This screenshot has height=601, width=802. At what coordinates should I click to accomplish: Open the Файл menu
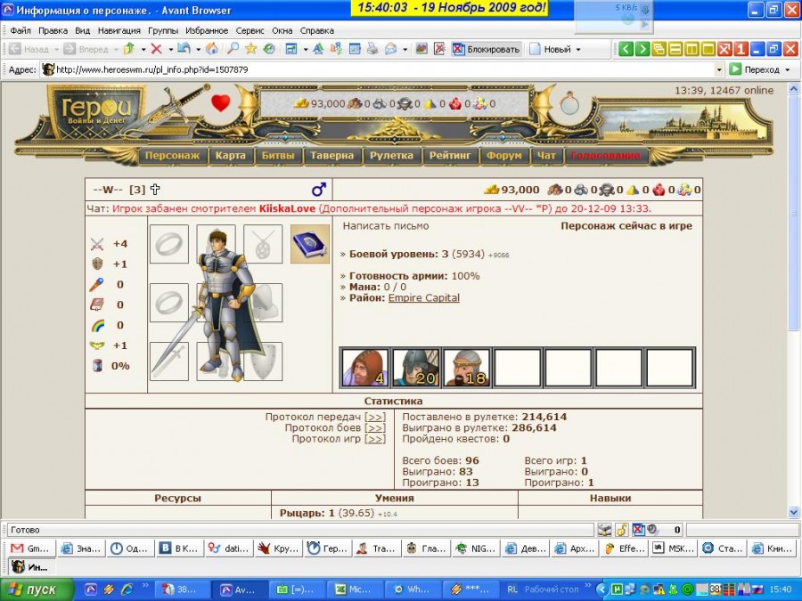coord(20,30)
